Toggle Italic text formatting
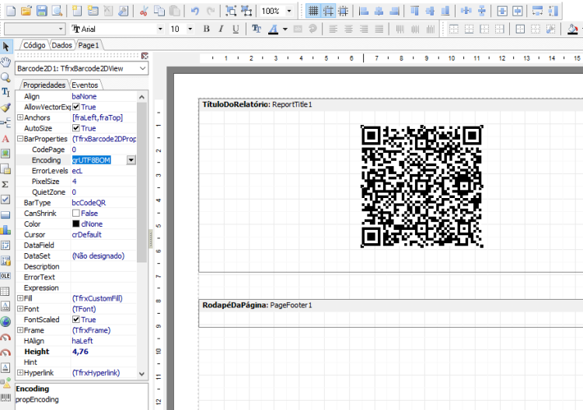 point(221,29)
